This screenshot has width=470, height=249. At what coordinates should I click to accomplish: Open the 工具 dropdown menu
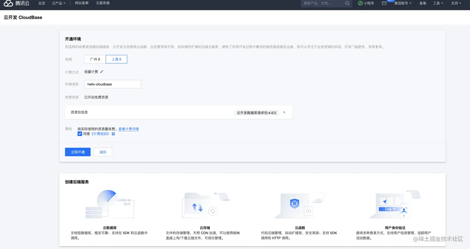click(x=437, y=3)
